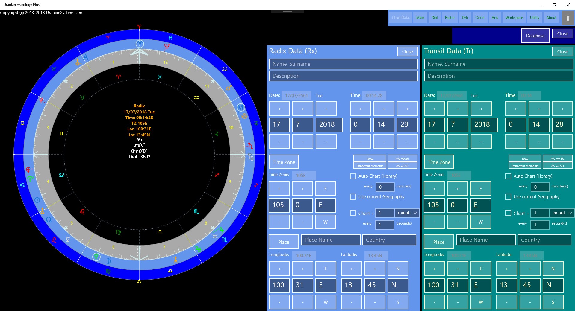575x311 pixels.
Task: Click the Pisces sign in the outer blue ring
Action: click(x=170, y=38)
